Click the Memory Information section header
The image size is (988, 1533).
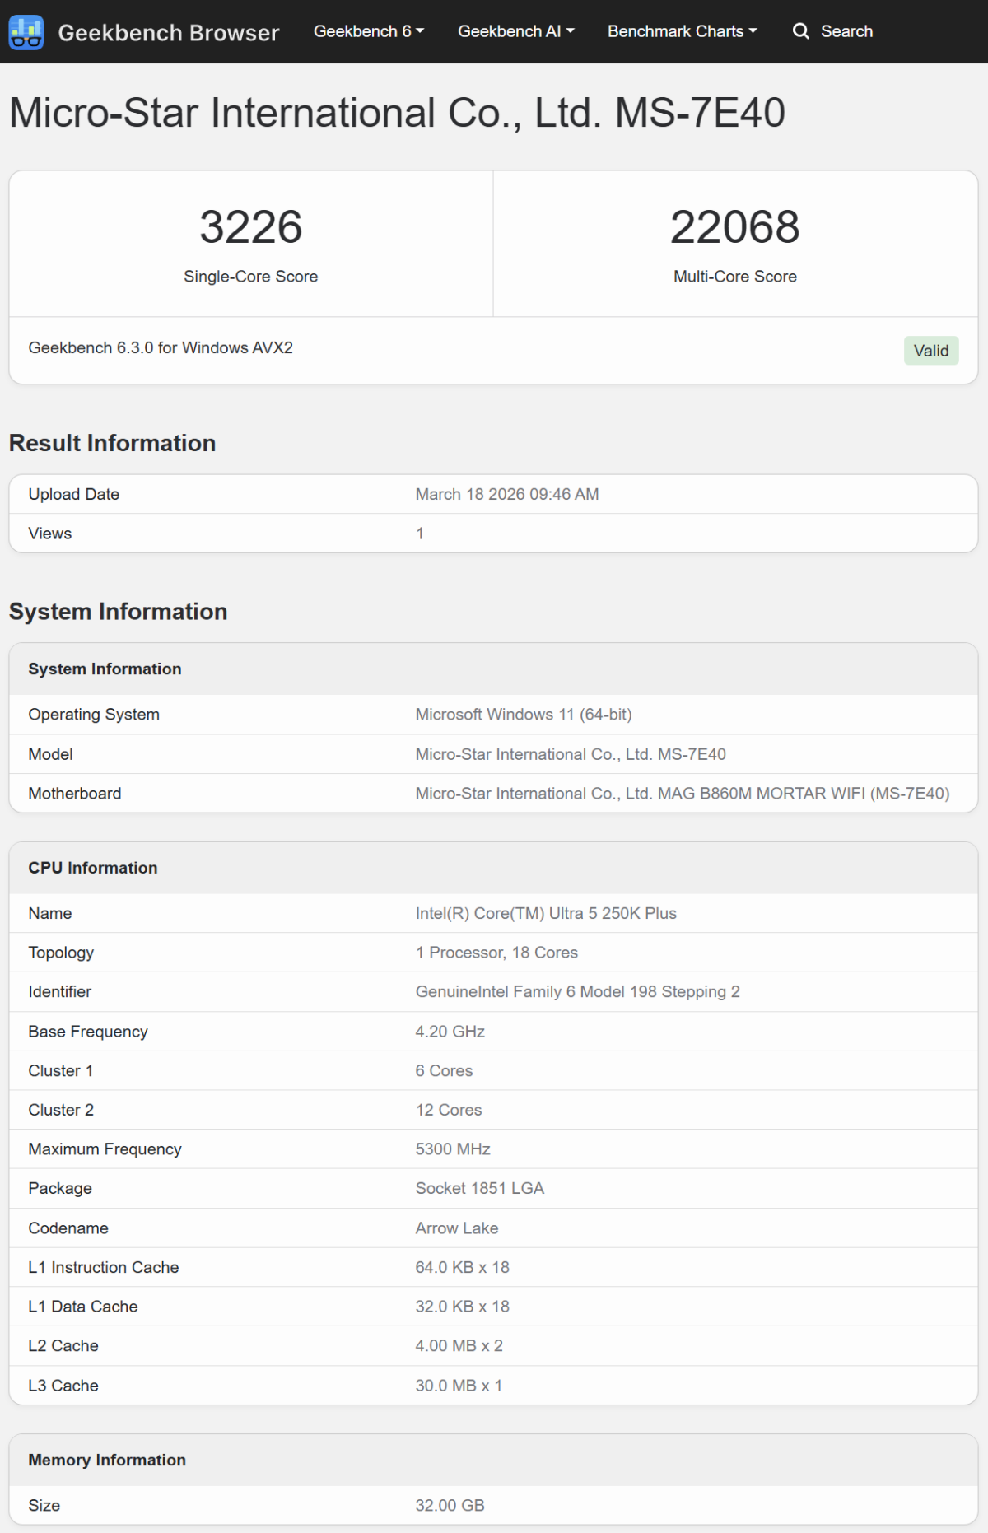pos(107,1460)
